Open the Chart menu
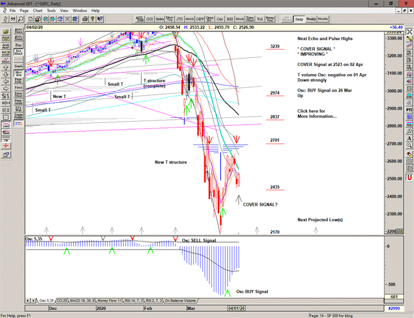The height and width of the screenshot is (318, 414). (x=38, y=11)
